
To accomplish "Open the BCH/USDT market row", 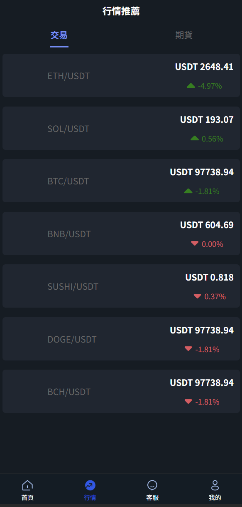I will point(121,391).
